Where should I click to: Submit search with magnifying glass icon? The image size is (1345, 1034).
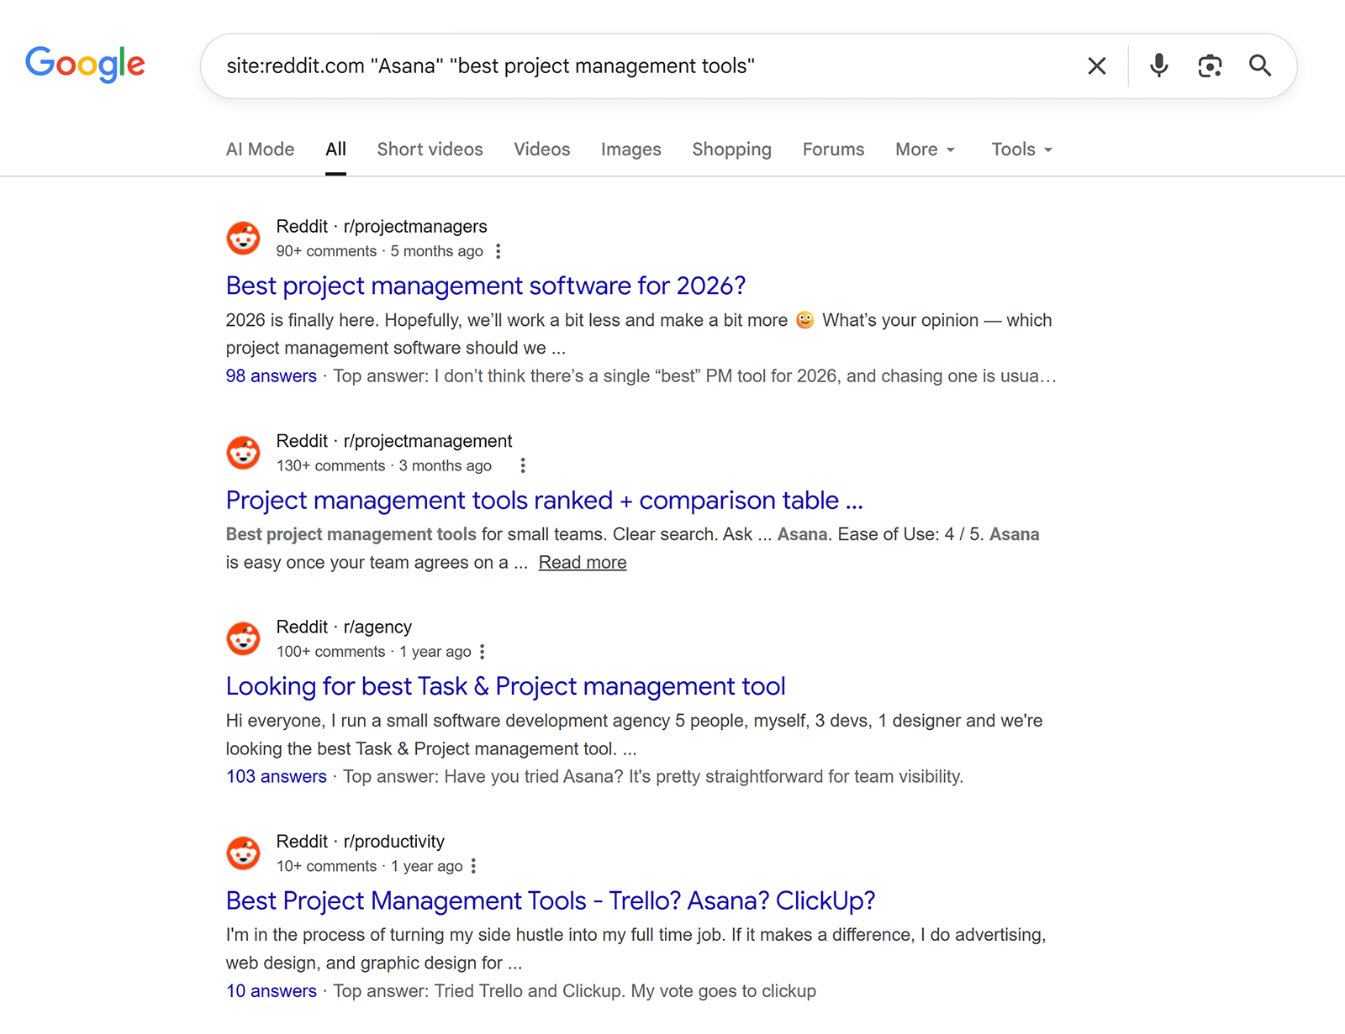[x=1259, y=66]
